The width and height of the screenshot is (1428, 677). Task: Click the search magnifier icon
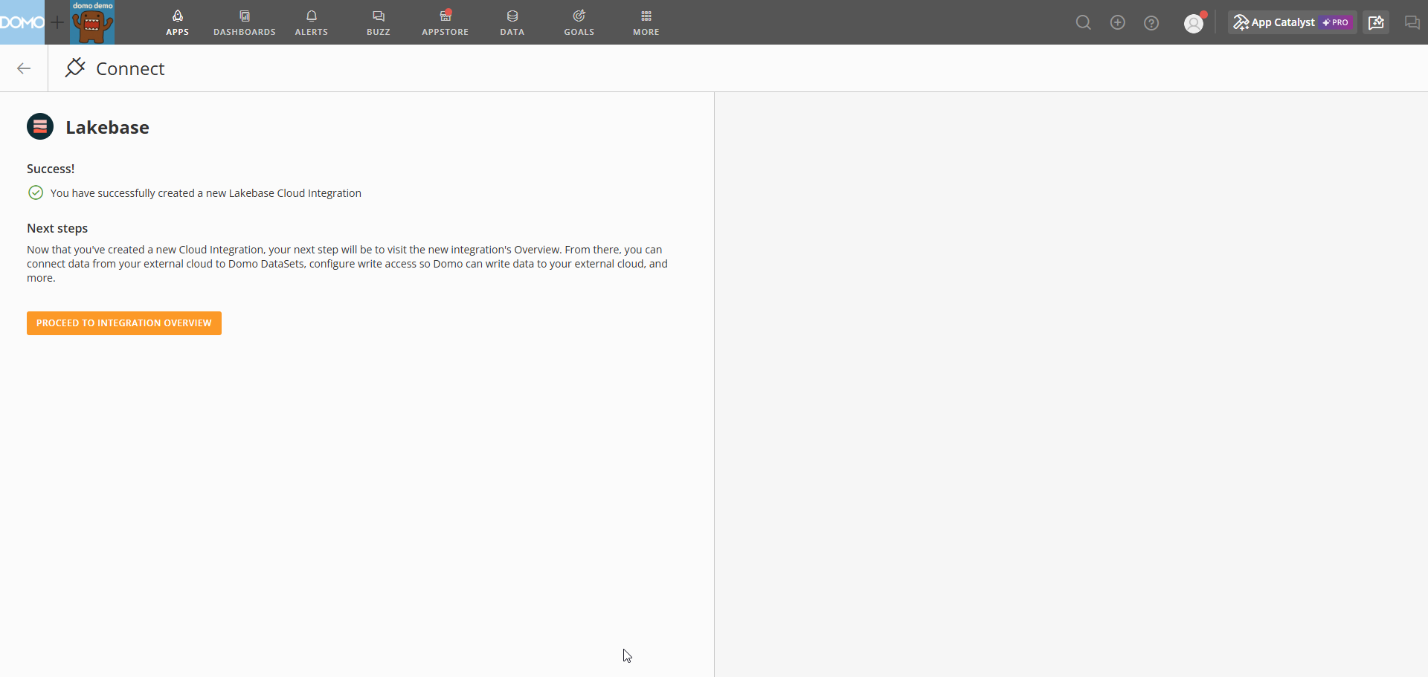click(x=1084, y=22)
